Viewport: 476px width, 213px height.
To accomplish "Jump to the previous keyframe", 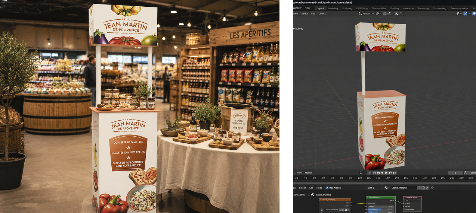I will point(378,173).
